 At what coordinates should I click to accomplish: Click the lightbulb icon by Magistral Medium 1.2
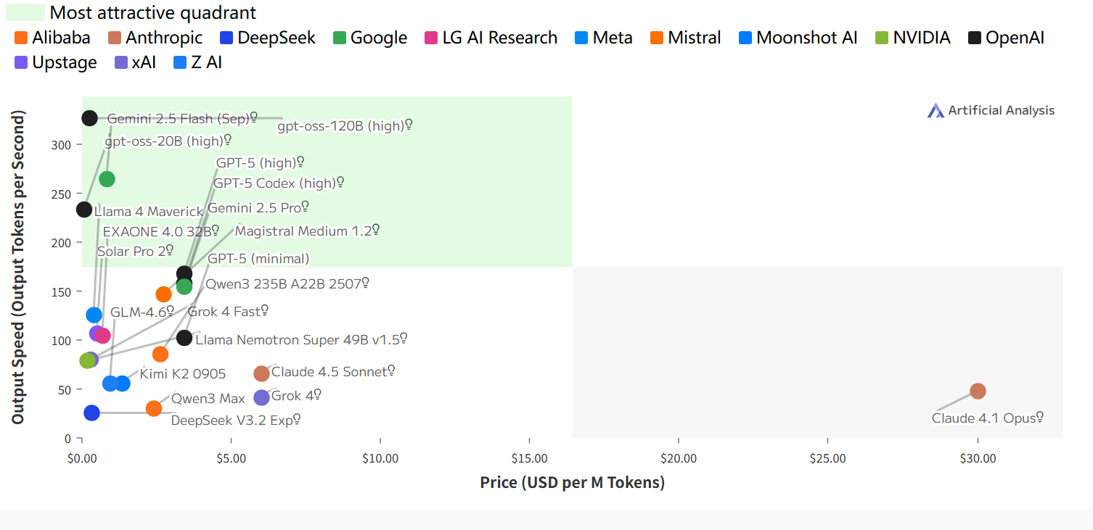point(375,231)
